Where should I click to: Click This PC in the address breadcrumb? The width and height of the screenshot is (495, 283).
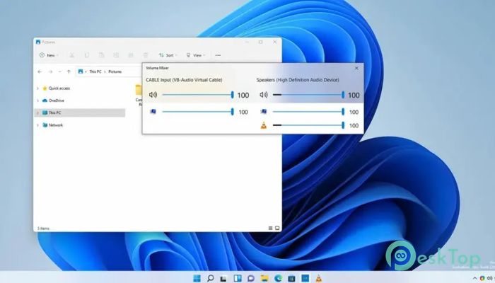point(94,71)
